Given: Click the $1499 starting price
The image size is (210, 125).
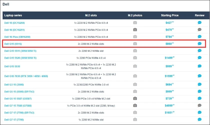Looking at the screenshot, I should tap(169, 58).
